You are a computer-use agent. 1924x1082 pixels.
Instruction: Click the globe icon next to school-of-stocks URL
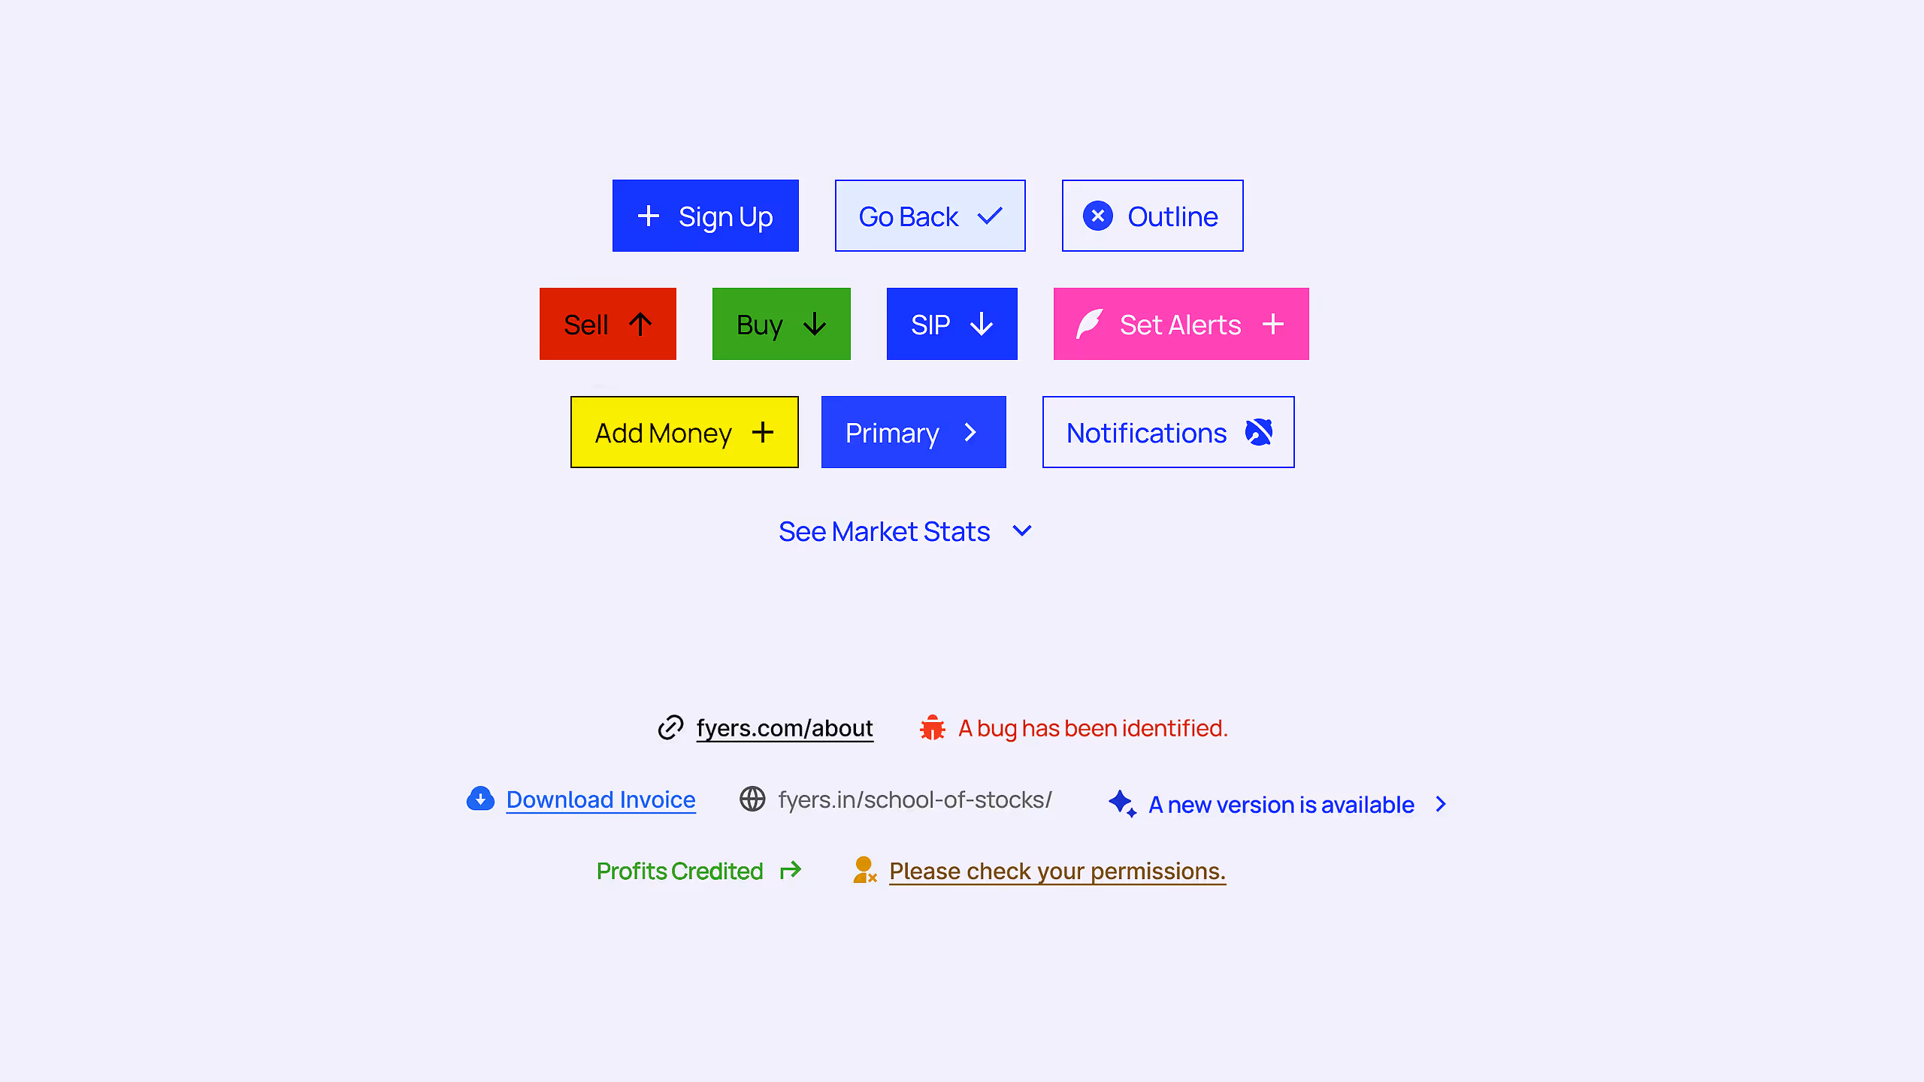(x=752, y=799)
